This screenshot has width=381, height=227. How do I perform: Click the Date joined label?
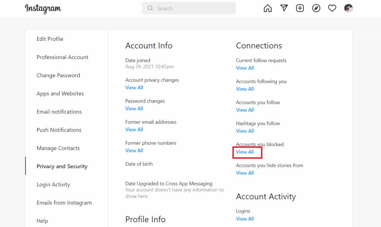(138, 61)
